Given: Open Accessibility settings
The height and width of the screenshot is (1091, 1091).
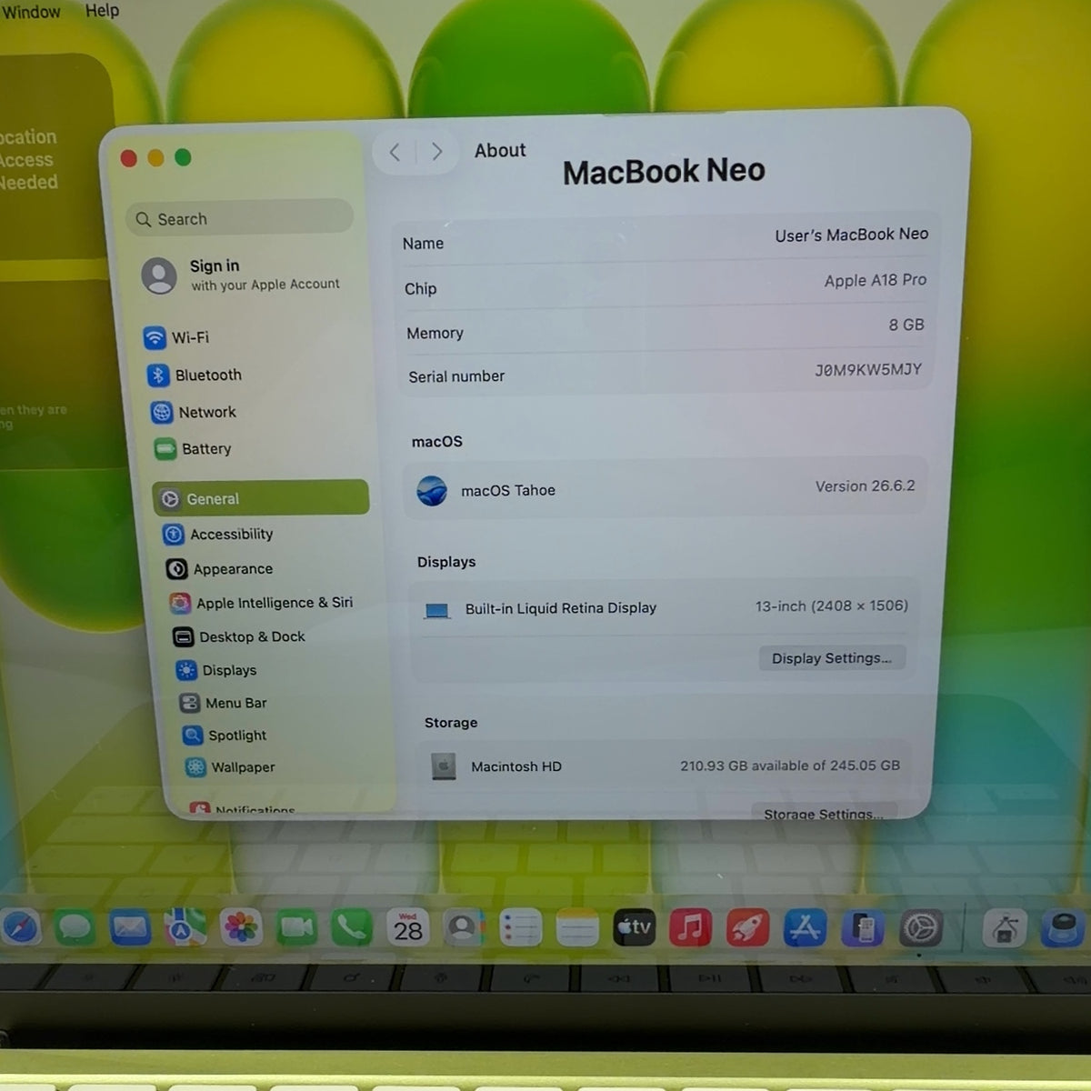Looking at the screenshot, I should (218, 534).
